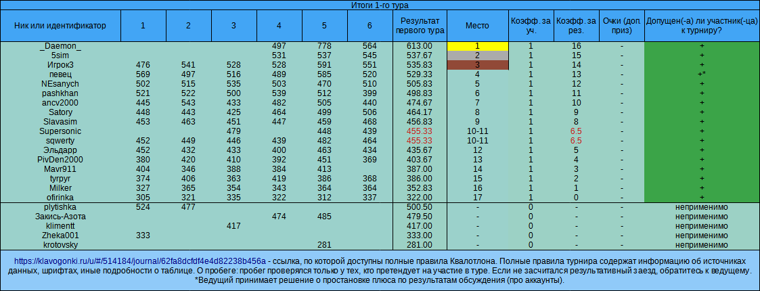
Task: Click the 537.67 result value
Action: tap(420, 55)
